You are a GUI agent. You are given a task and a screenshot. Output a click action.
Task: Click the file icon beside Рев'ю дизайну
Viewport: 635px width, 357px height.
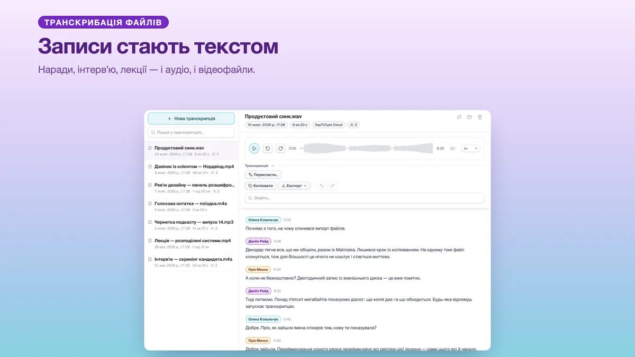coord(150,185)
